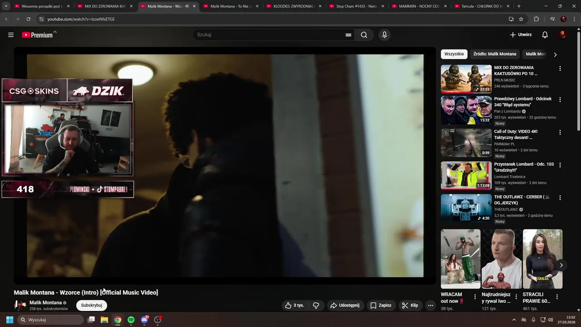
Task: Open the YouTube guide hamburger menu
Action: coord(11,35)
